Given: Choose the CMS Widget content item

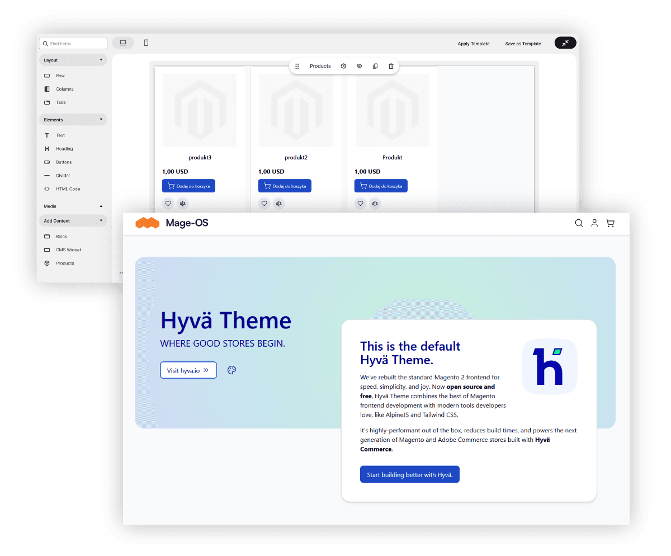Looking at the screenshot, I should [68, 250].
